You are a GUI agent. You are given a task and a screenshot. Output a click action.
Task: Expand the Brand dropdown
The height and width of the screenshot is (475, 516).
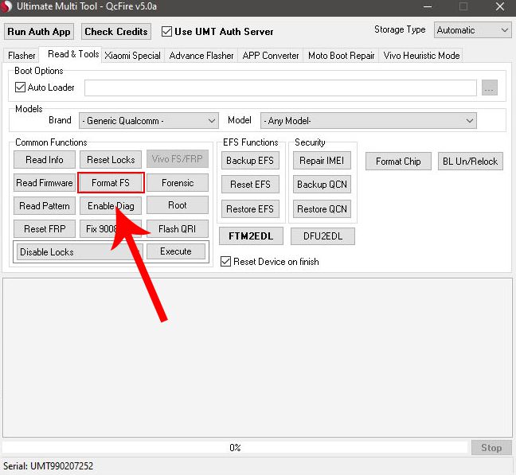(x=149, y=121)
